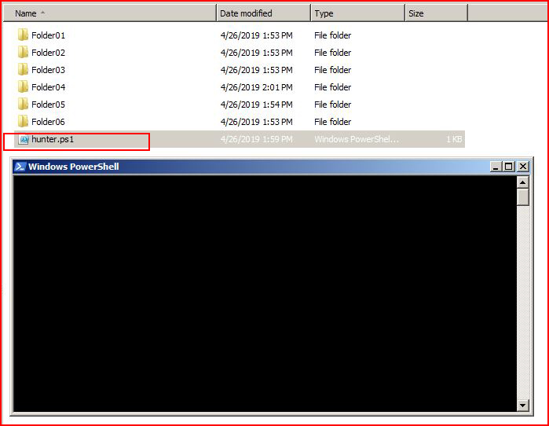Select the Folder02 folder icon
Screen dimensions: 549x426
23,53
